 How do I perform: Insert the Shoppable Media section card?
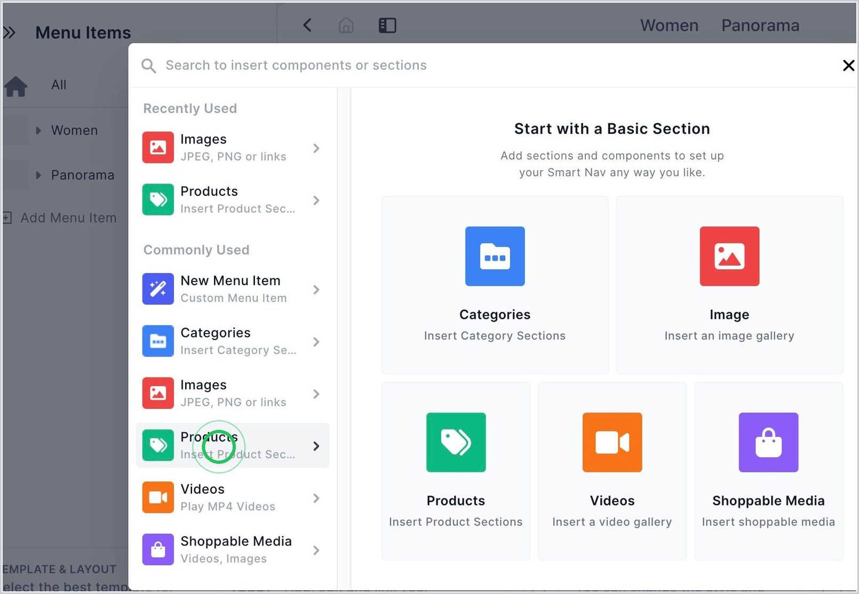click(x=768, y=471)
